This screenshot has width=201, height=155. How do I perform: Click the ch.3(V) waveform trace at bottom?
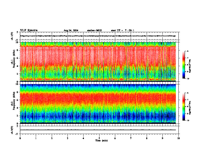click(98, 130)
